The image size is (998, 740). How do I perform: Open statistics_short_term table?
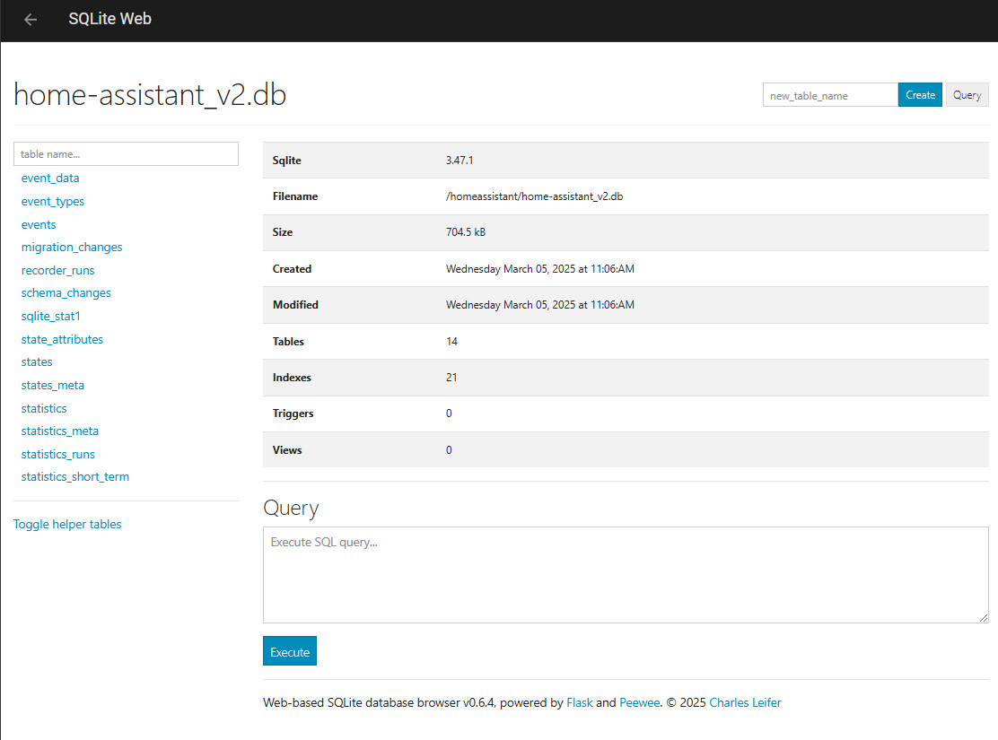click(75, 476)
